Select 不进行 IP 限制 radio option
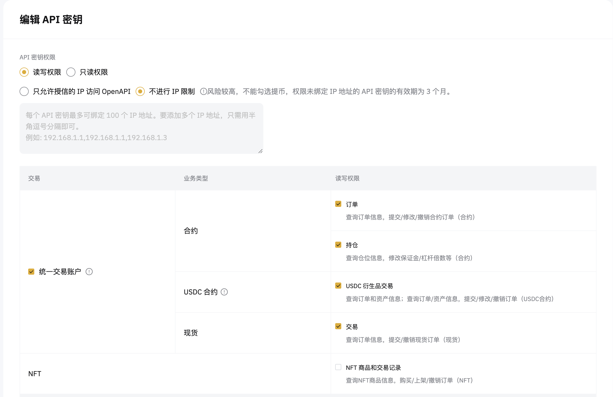Viewport: 613px width, 397px height. [x=140, y=91]
